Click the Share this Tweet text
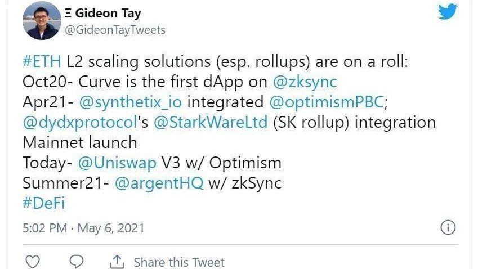The width and height of the screenshot is (478, 269). pos(179,262)
